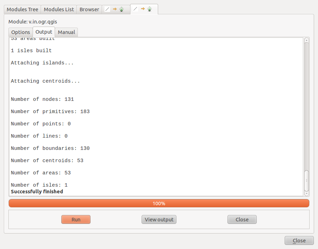Click the Close button below the module panel
The image size is (318, 249).
point(299,241)
